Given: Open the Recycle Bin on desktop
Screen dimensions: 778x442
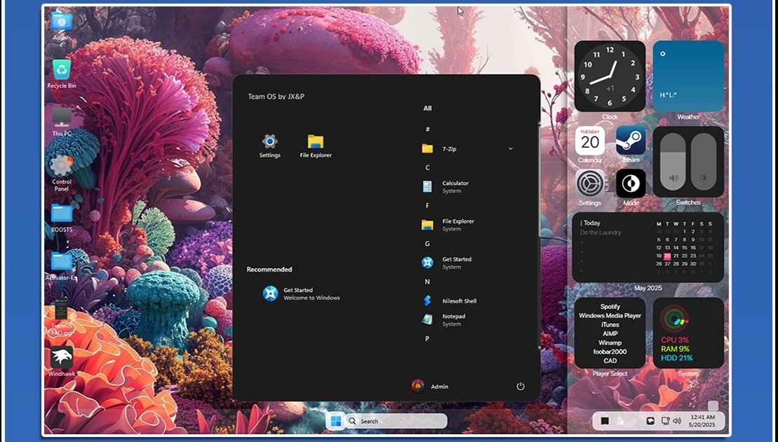Looking at the screenshot, I should point(62,71).
